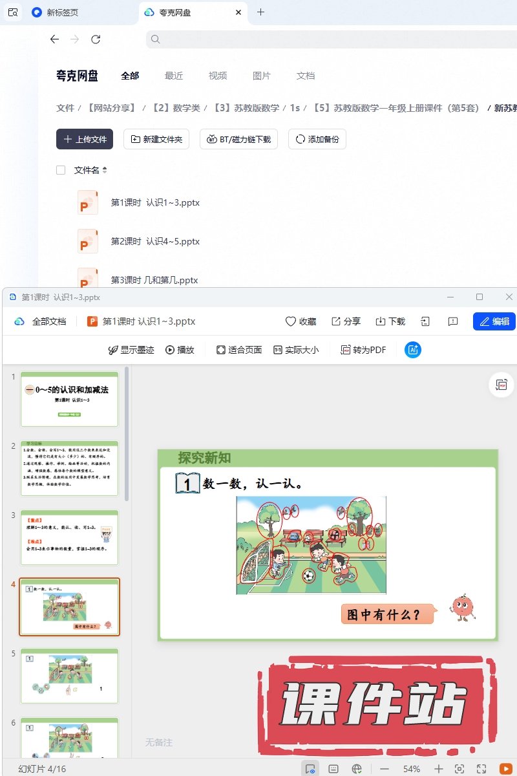Expand the 1s breadcrumb folder
Image resolution: width=517 pixels, height=776 pixels.
(x=295, y=108)
